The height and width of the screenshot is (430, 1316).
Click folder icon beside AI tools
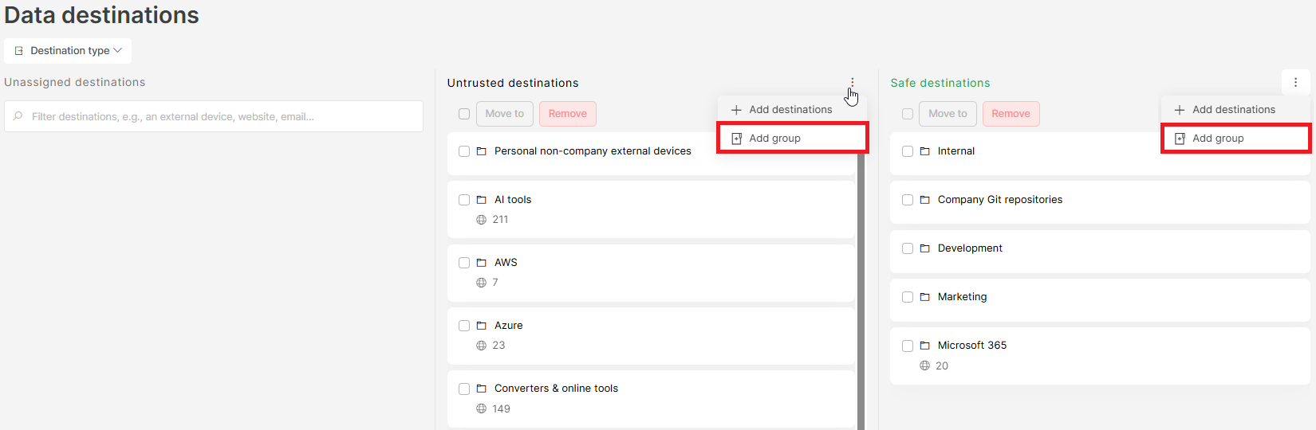tap(481, 200)
